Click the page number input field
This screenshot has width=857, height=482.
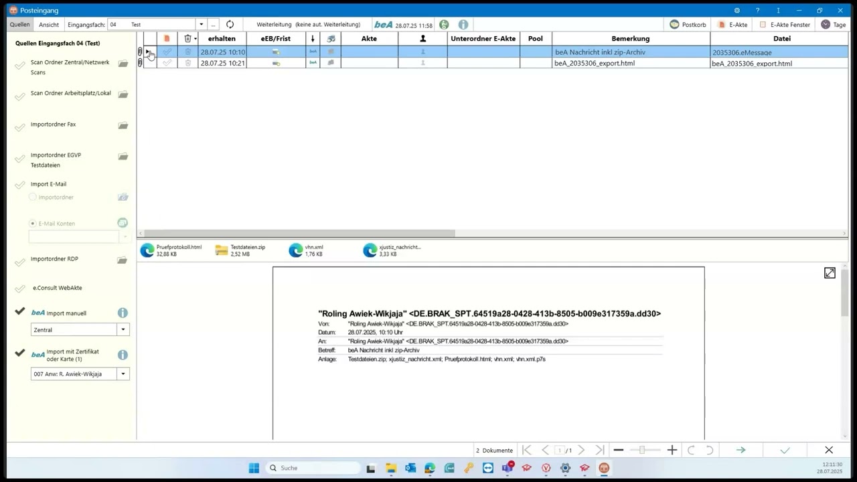click(x=560, y=451)
